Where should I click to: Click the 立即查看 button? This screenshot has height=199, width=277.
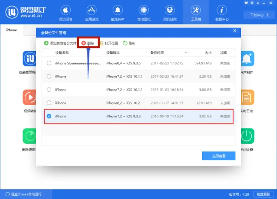(219, 156)
